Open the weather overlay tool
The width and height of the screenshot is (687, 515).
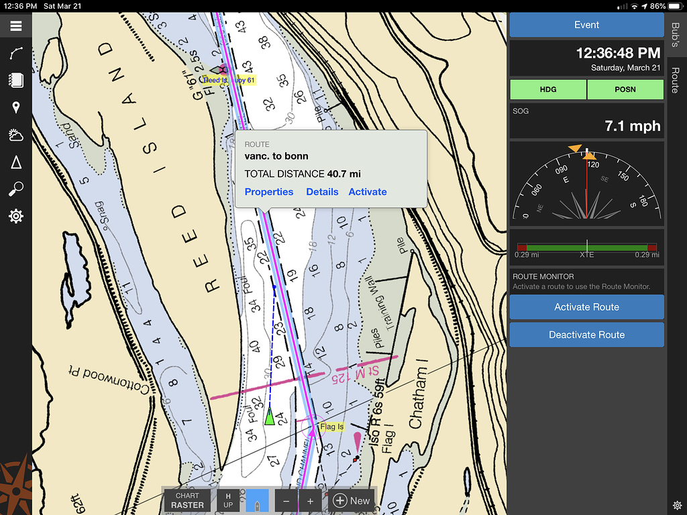click(x=15, y=135)
